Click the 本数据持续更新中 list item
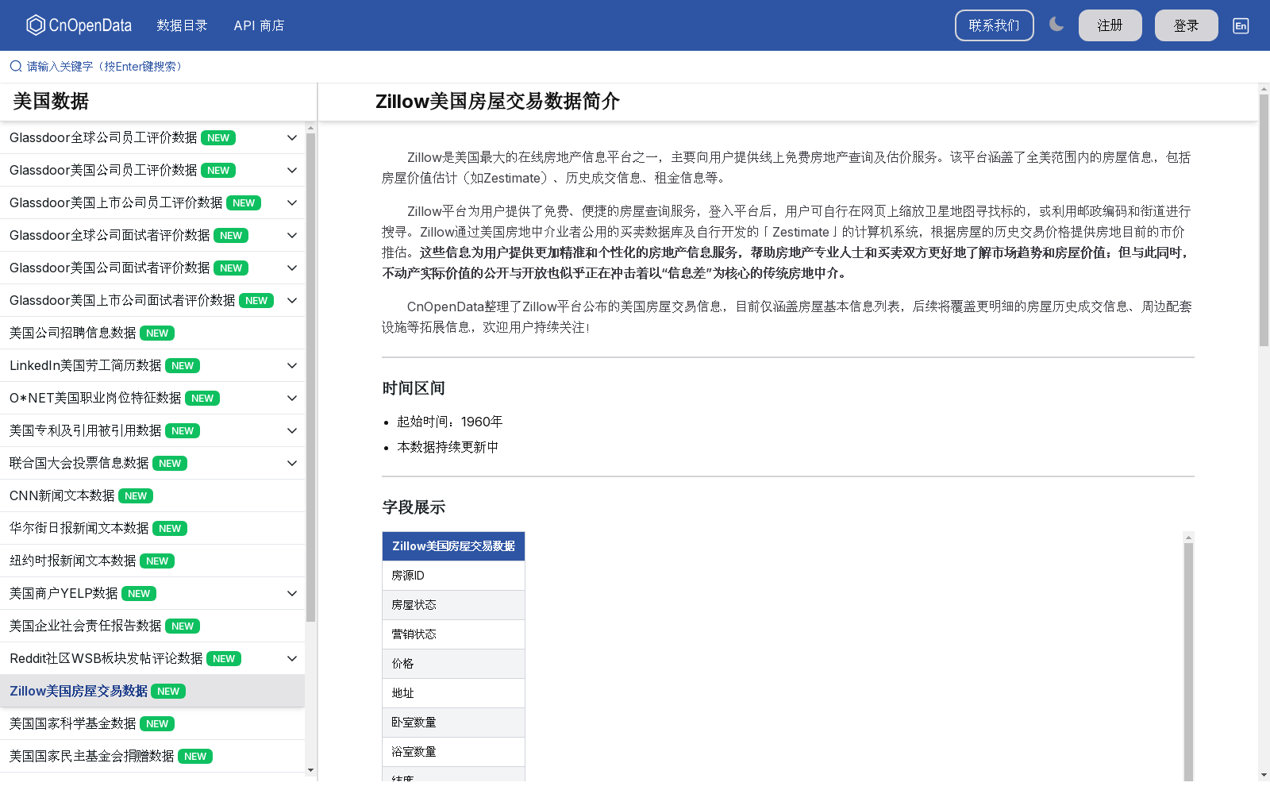Screen dimensions: 1270x794 click(448, 447)
